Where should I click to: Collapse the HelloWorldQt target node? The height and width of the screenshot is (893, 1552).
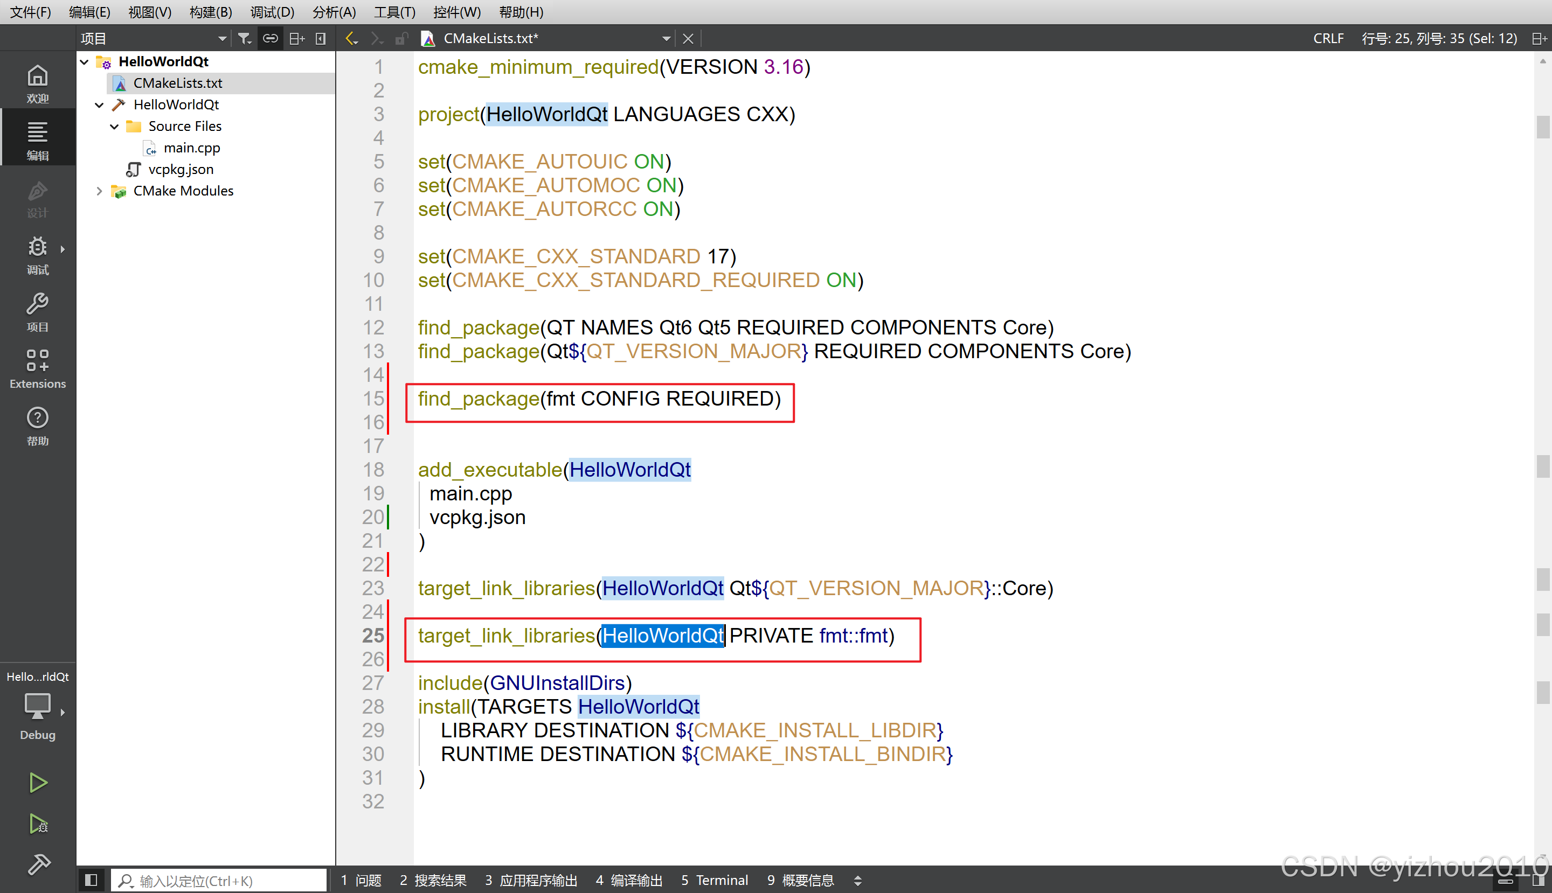tap(99, 105)
